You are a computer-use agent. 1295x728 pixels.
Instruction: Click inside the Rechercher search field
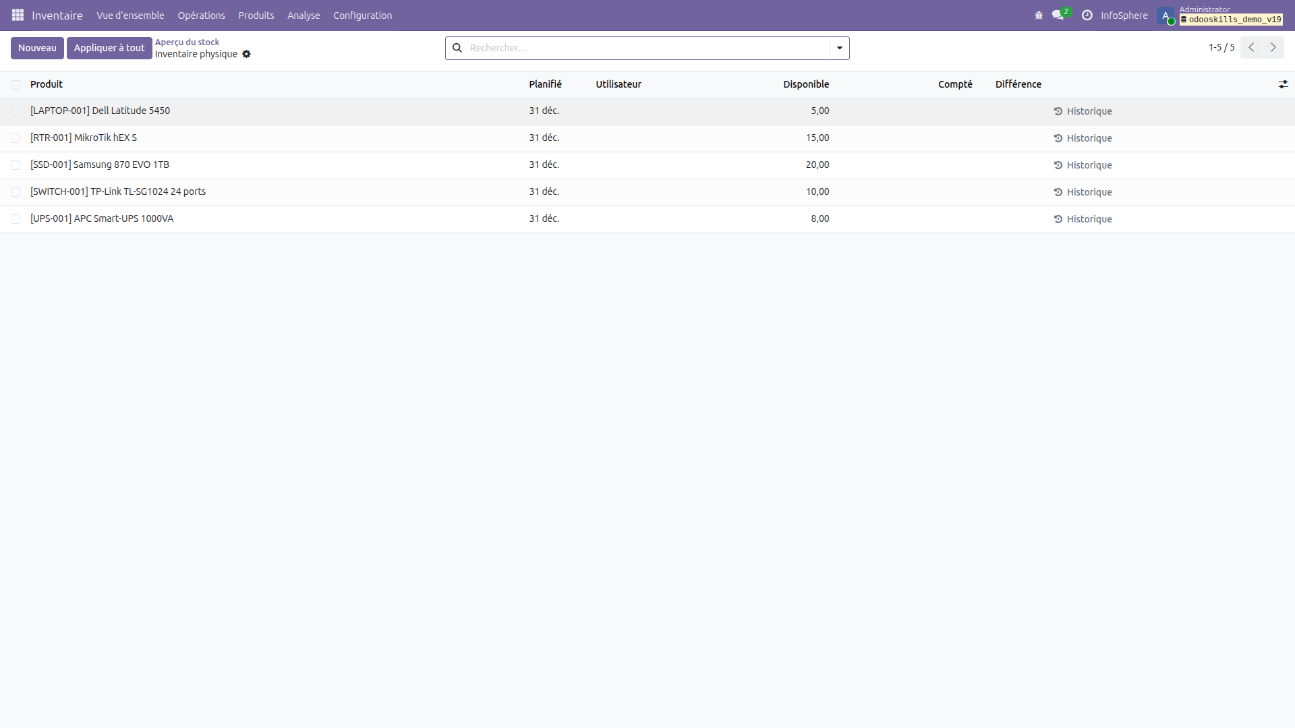[607, 48]
